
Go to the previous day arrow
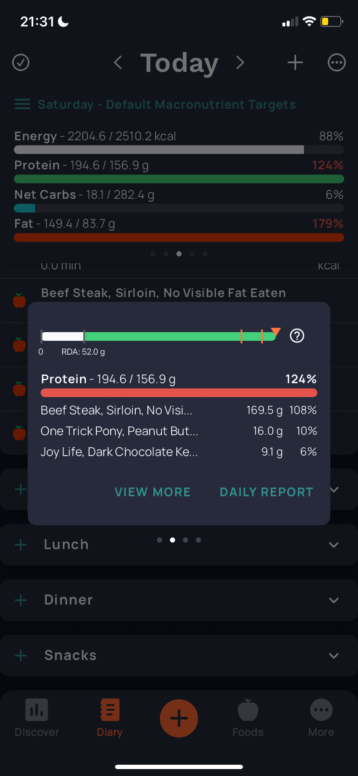pos(118,62)
